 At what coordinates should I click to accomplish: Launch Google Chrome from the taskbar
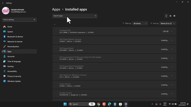(x=98, y=104)
